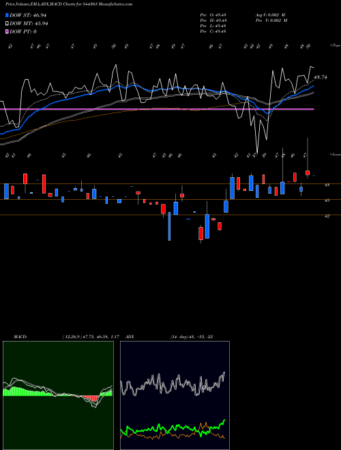Click the '<Lows' marker label

pyautogui.click(x=336, y=154)
